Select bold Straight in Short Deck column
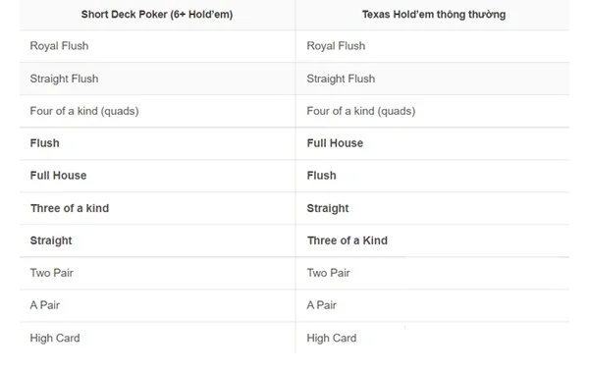 tap(51, 240)
